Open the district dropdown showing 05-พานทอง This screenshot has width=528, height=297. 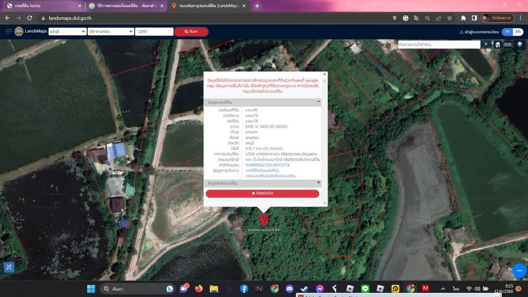[111, 32]
